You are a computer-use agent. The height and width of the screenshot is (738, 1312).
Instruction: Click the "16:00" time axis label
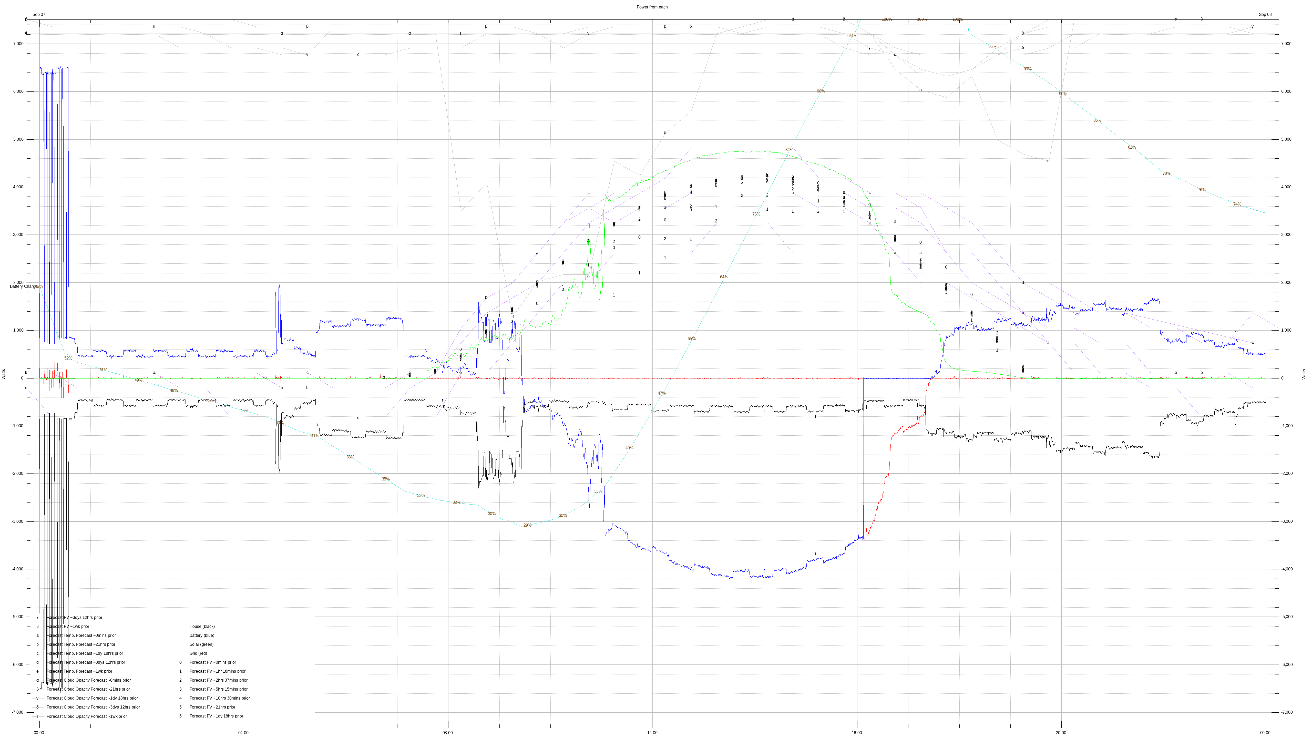[857, 733]
